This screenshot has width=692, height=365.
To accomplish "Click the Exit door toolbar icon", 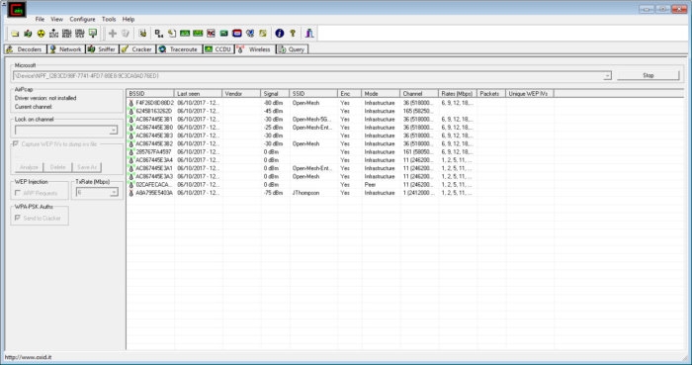I will tap(309, 33).
